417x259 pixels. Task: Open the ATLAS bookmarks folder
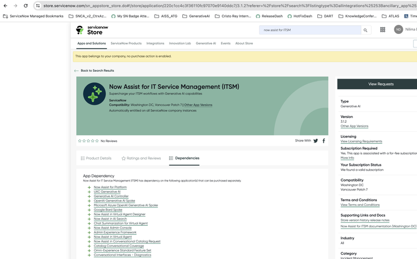click(x=390, y=16)
